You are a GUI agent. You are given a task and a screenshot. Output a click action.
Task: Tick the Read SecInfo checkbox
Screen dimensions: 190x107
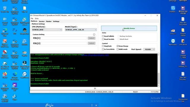[103, 39]
